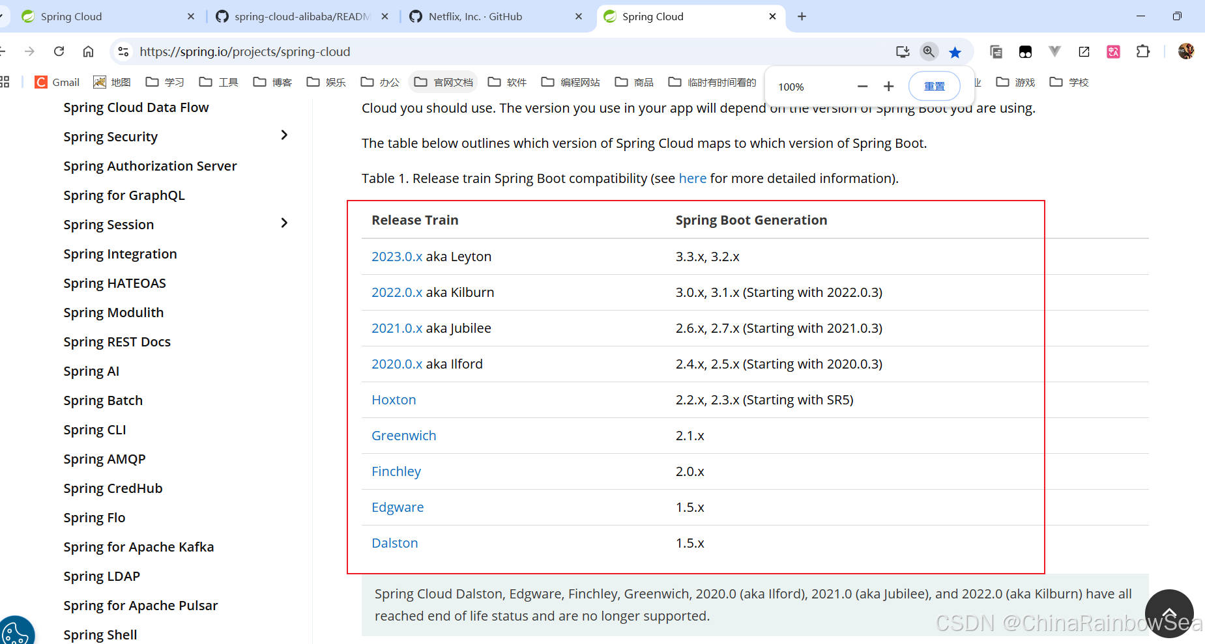
Task: Open the 编程网站 bookmarks folder
Action: click(x=571, y=82)
